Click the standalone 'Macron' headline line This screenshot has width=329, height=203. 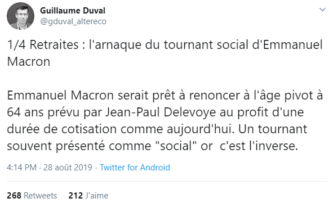click(29, 62)
